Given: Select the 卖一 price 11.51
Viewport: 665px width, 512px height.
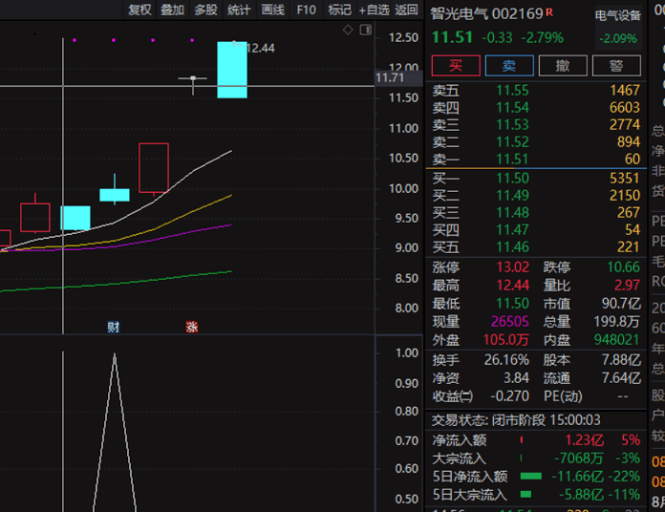Looking at the screenshot, I should click(512, 160).
